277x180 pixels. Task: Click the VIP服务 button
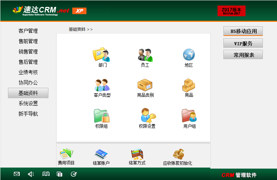tap(243, 44)
